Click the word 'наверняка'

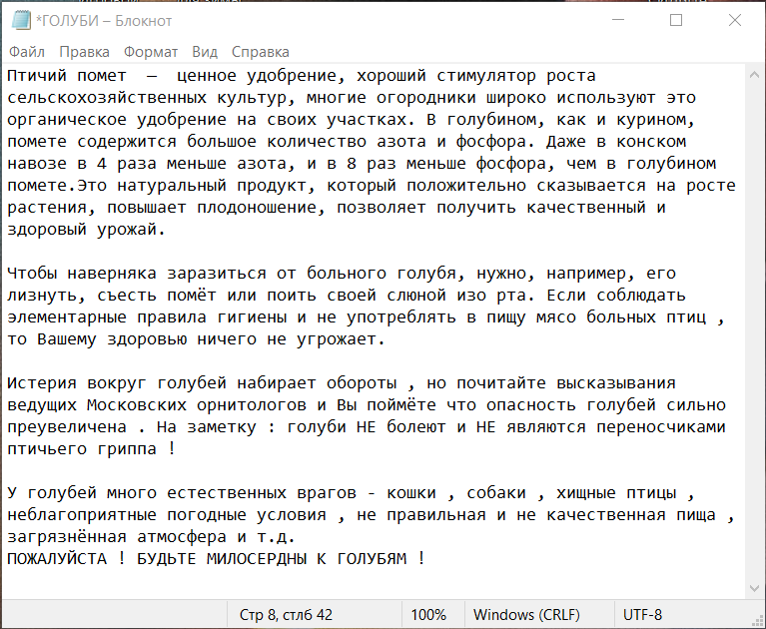(x=112, y=274)
